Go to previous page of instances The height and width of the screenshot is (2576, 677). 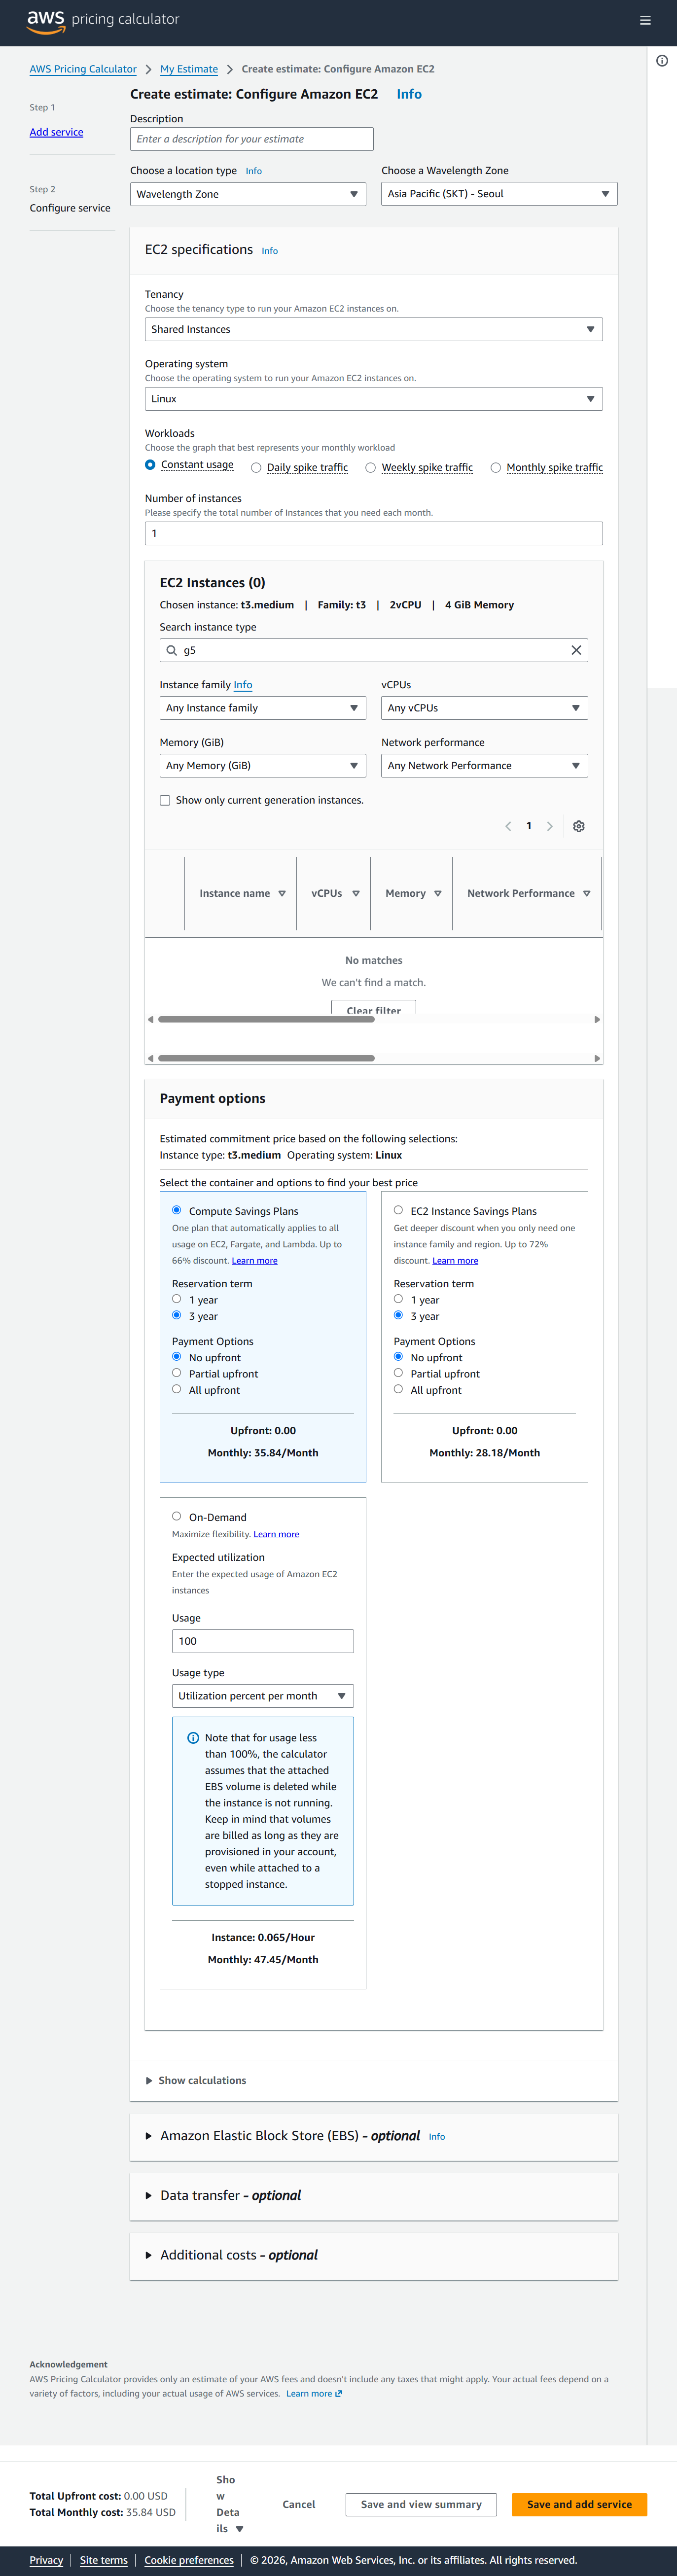coord(508,826)
